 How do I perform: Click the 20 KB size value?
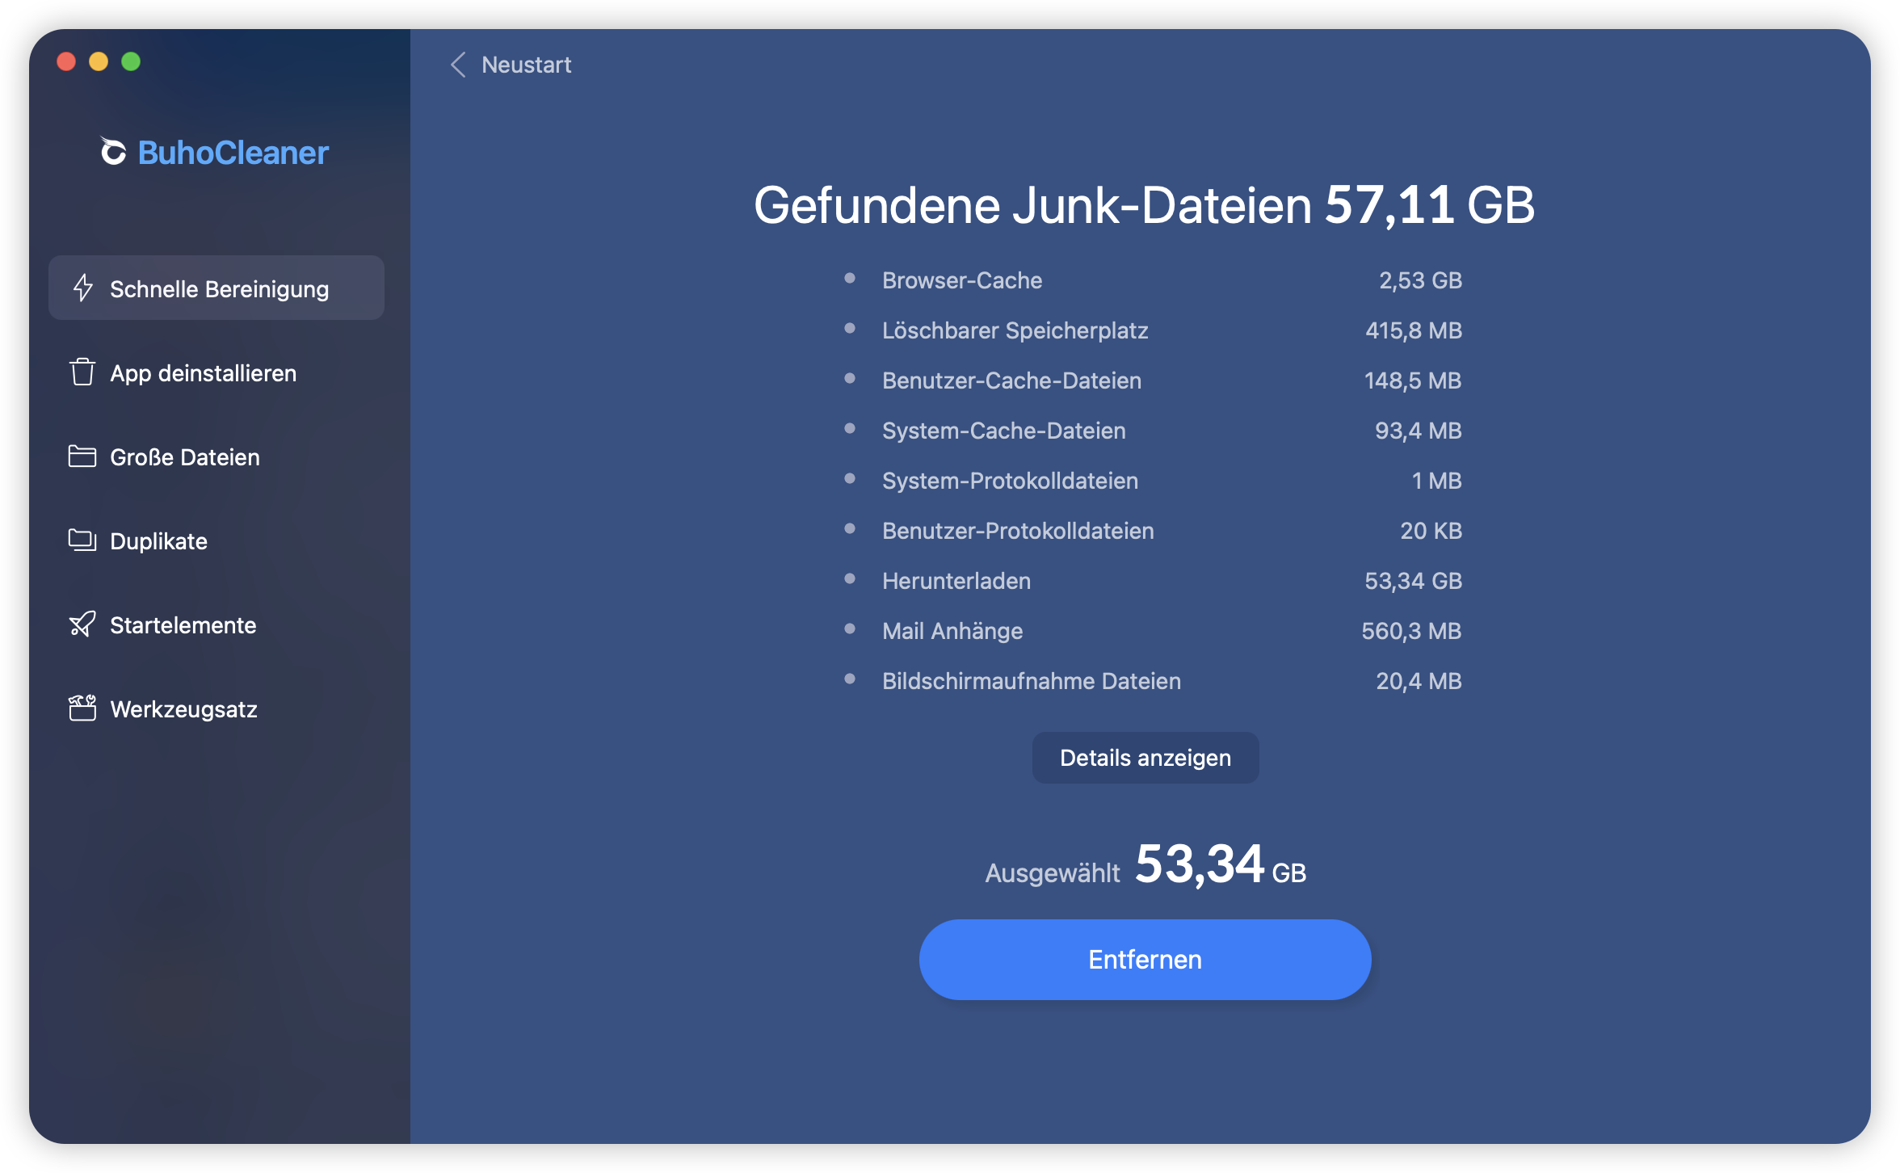[1431, 531]
